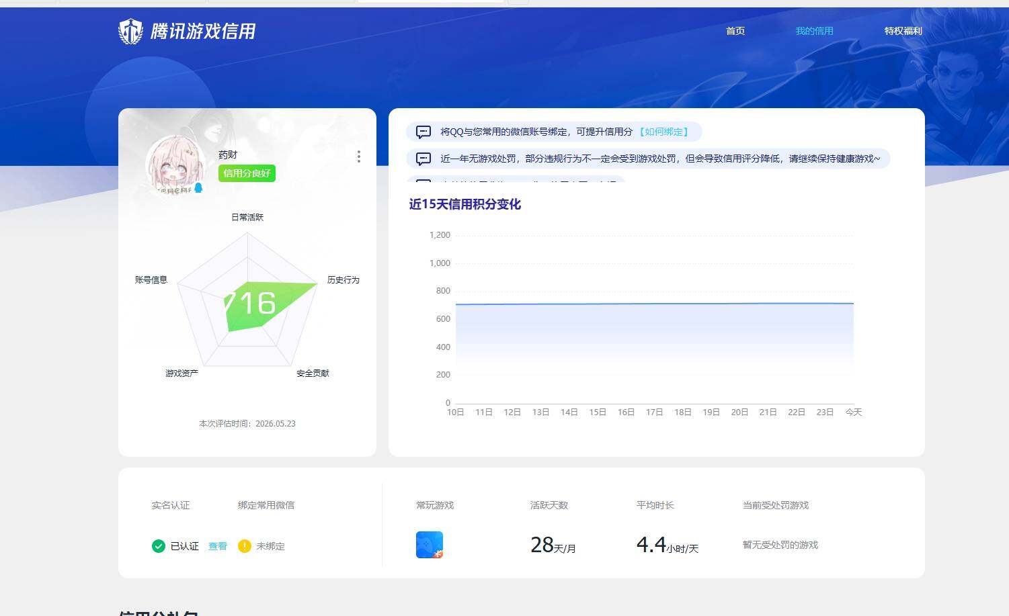Click the 日常活跃 radar axis label
Screen dimensions: 1009x616
[x=247, y=217]
